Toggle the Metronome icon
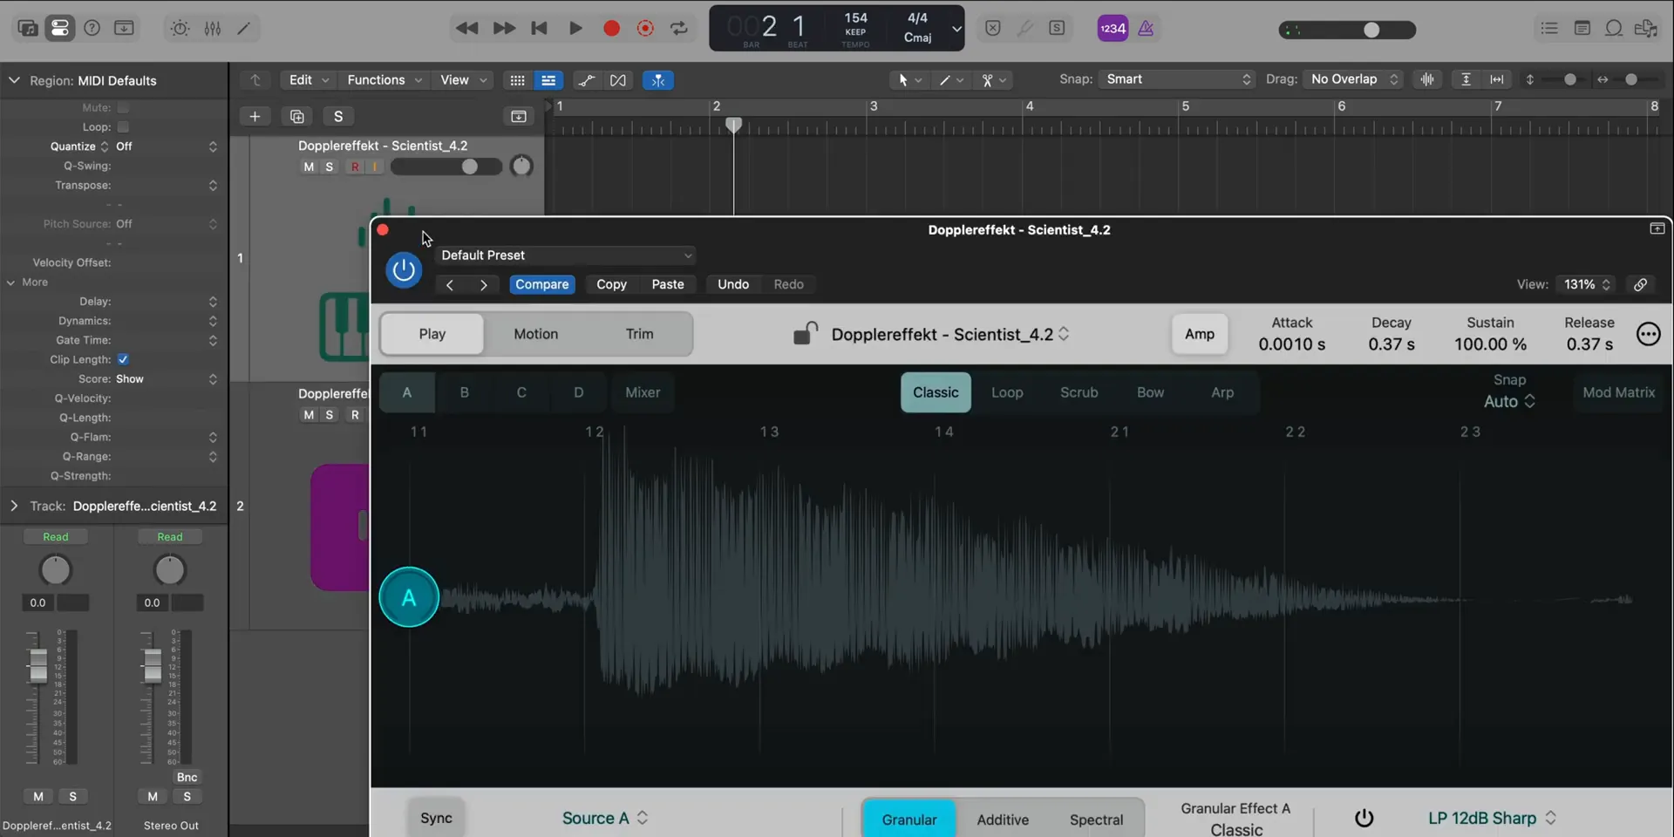Screen dimensions: 1674x837 tap(1146, 28)
